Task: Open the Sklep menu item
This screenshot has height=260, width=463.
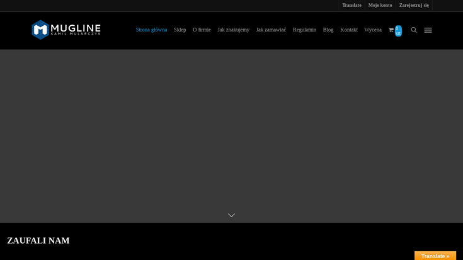Action: pos(180,30)
